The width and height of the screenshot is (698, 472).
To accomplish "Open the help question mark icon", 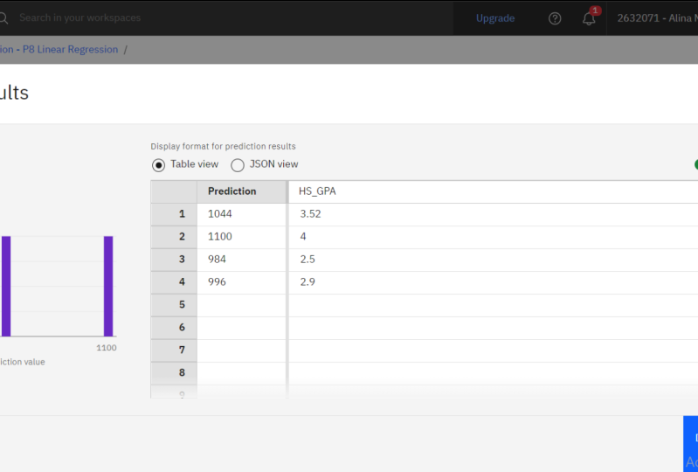I will pyautogui.click(x=555, y=18).
